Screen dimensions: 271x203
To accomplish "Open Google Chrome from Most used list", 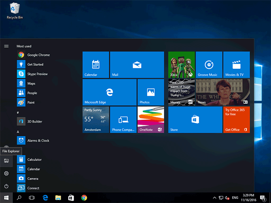I will click(x=33, y=55).
